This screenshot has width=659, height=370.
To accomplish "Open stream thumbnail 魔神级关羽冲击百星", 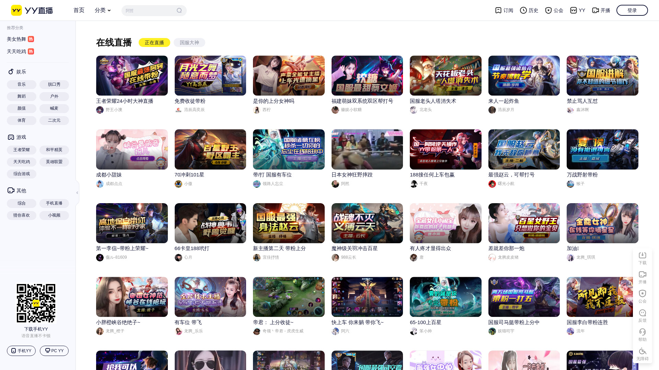I will pyautogui.click(x=367, y=223).
